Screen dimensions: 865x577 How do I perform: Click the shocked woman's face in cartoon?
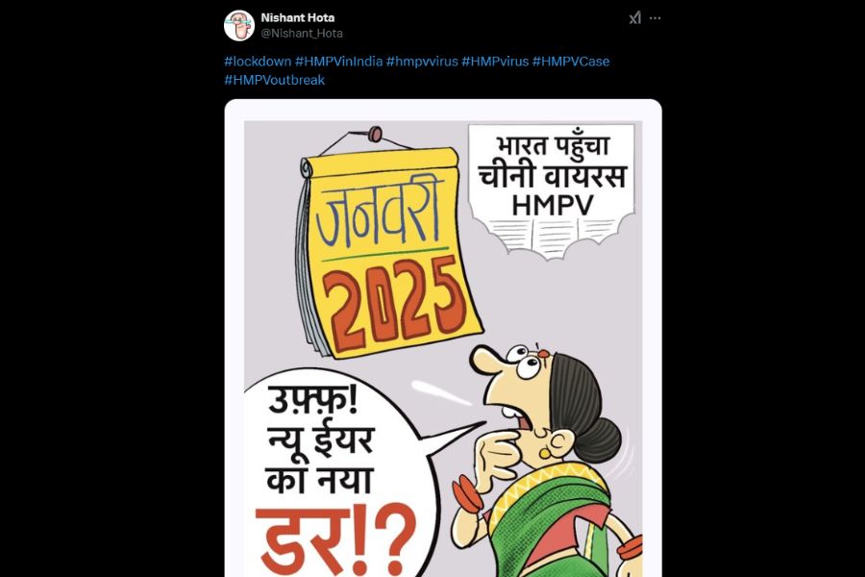pos(519,395)
